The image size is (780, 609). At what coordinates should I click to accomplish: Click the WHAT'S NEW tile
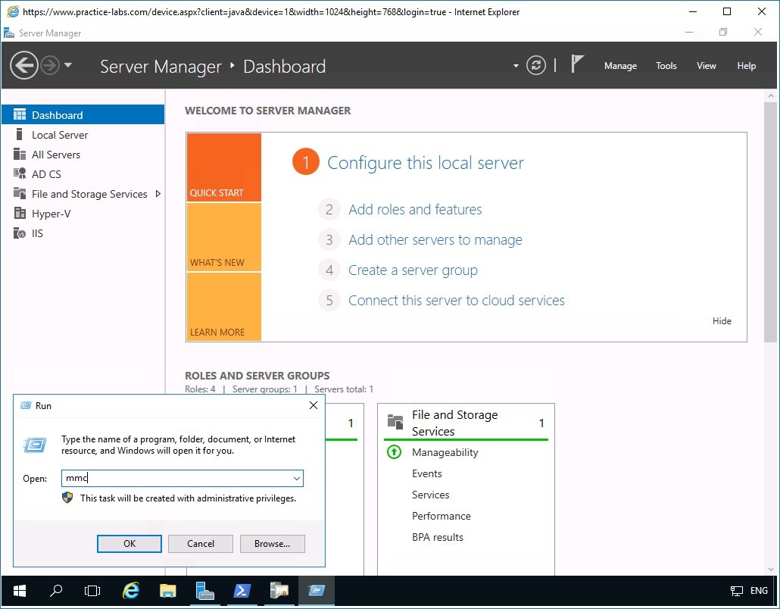224,237
